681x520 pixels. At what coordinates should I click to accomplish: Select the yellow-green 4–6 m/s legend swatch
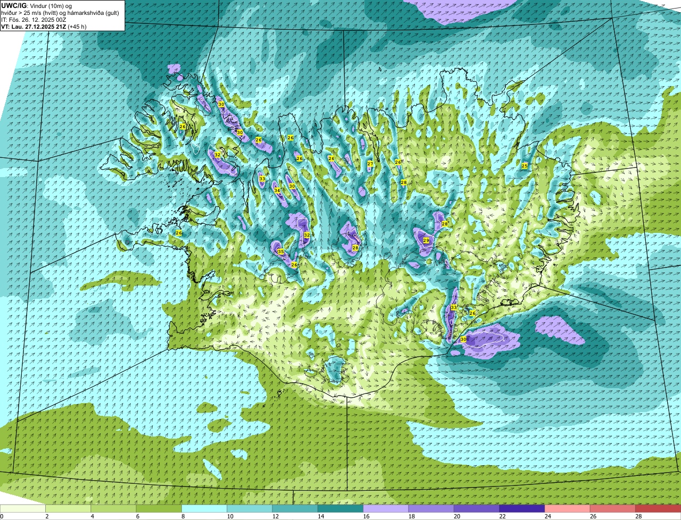click(113, 508)
